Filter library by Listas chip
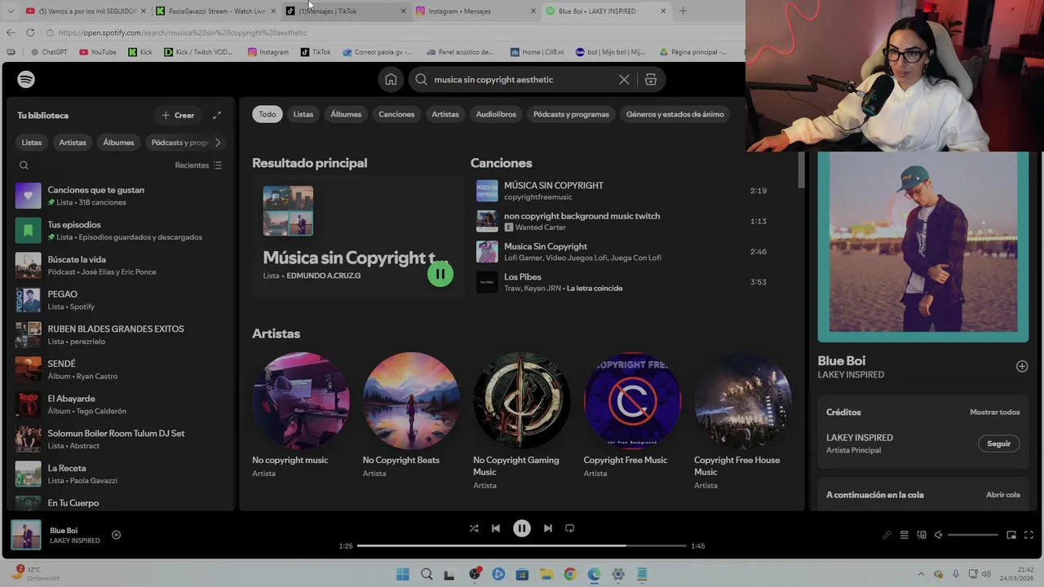The width and height of the screenshot is (1044, 587). [32, 143]
